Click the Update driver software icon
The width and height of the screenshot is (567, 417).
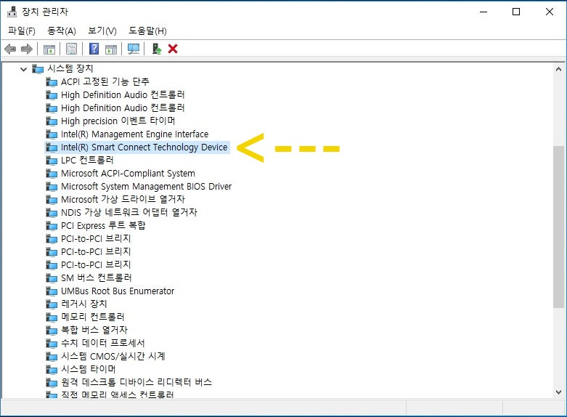click(156, 49)
